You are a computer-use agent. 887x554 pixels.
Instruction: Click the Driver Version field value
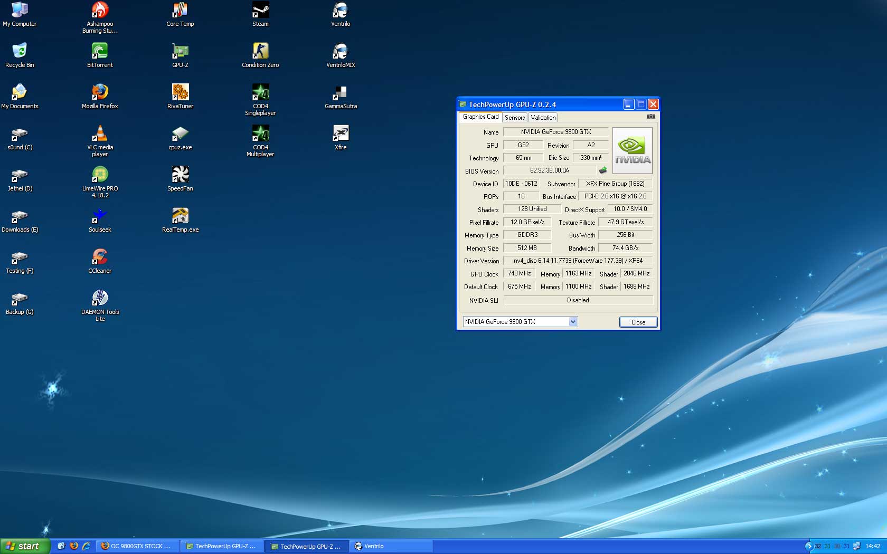pos(578,261)
